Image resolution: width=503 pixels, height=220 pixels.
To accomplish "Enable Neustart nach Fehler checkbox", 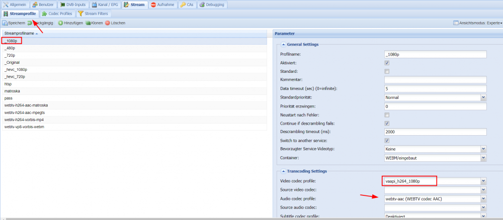I will (x=387, y=115).
